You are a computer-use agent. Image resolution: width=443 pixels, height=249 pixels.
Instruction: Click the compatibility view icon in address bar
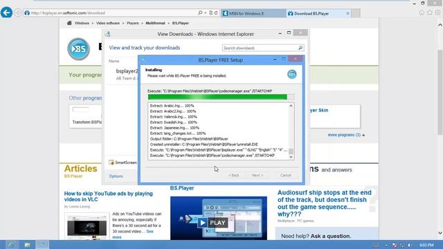pos(210,12)
